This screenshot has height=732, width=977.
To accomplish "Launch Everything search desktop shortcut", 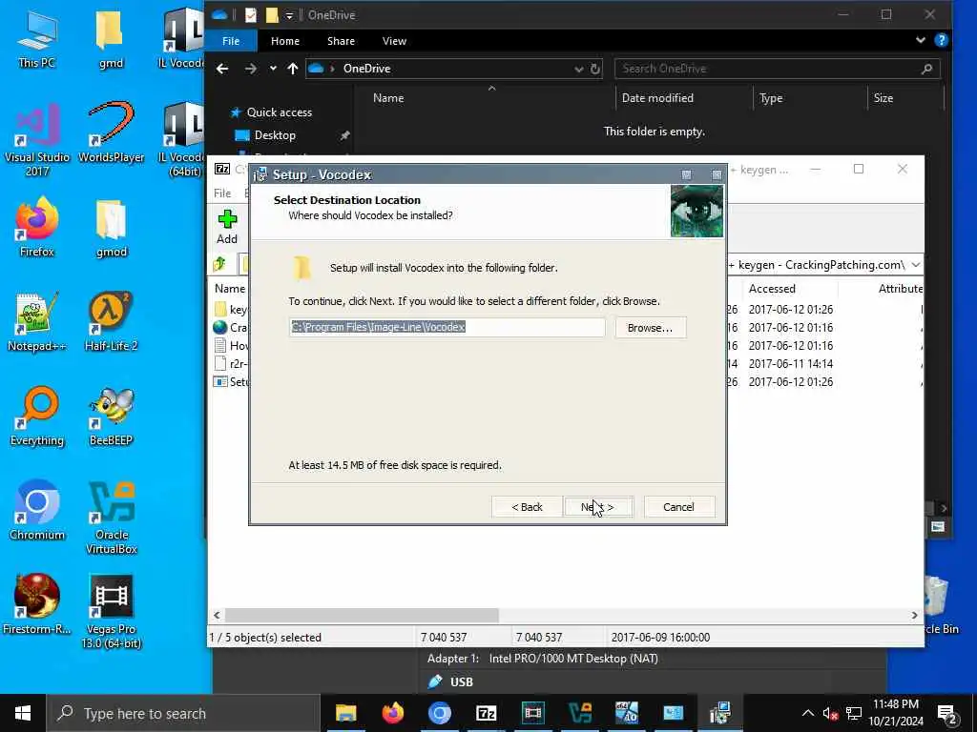I will 37,417.
